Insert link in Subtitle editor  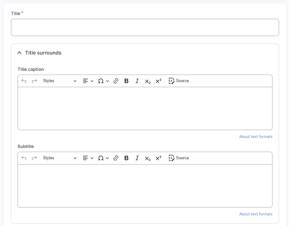(x=116, y=158)
